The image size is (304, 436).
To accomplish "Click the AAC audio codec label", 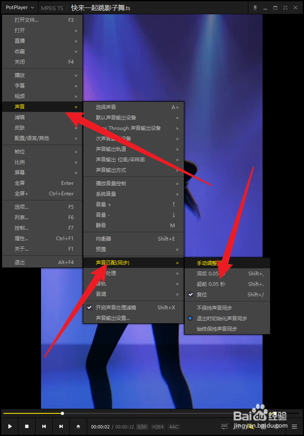I will pos(174,426).
